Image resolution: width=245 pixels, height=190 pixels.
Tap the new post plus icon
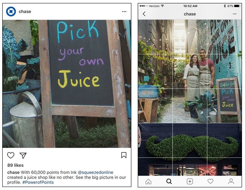190,181
